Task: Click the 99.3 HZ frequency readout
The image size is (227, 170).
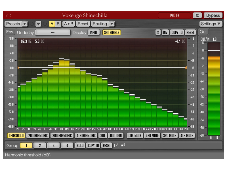Action: [x=26, y=41]
